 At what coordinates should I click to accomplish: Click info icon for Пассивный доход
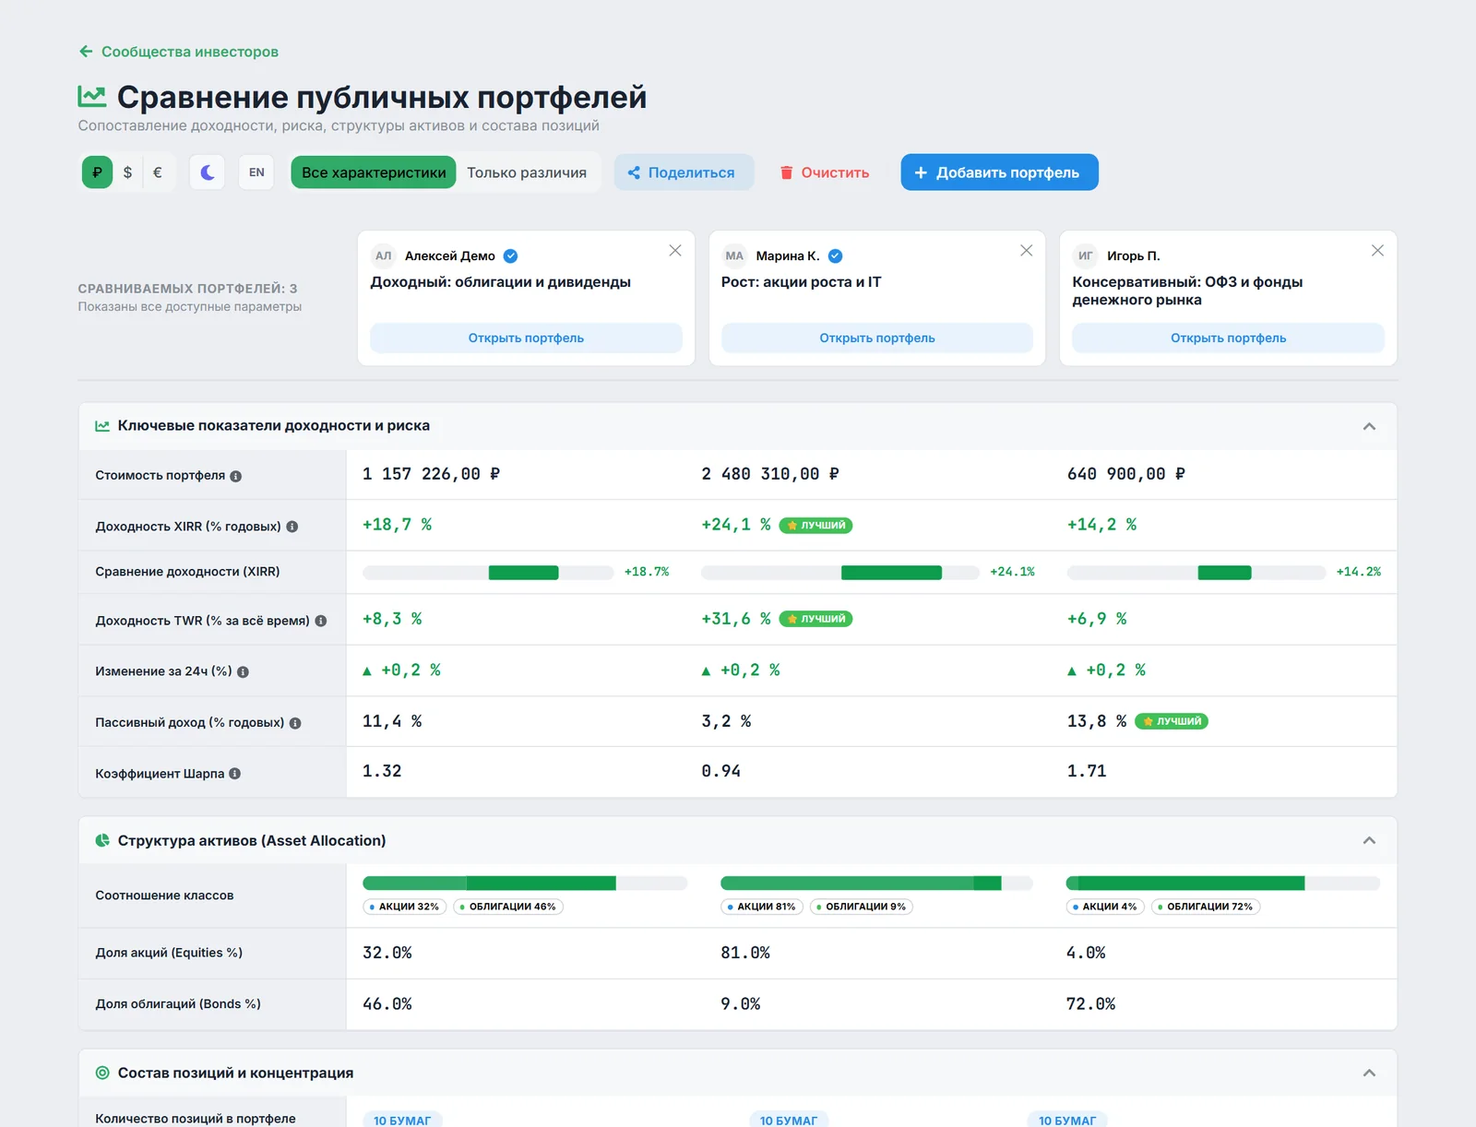(x=295, y=723)
